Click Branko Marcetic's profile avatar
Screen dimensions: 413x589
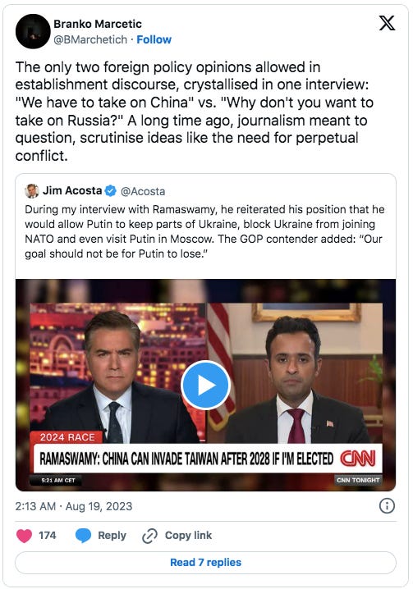pyautogui.click(x=33, y=31)
